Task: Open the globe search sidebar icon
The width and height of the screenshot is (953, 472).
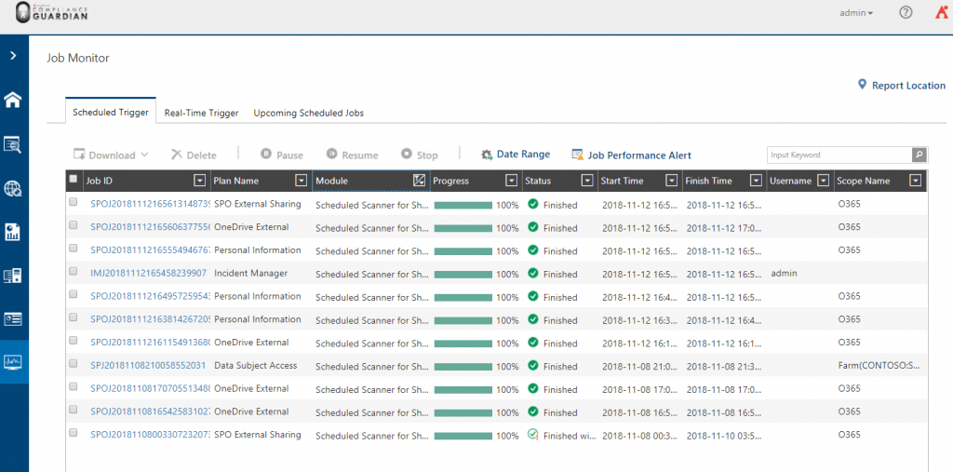Action: 13,189
